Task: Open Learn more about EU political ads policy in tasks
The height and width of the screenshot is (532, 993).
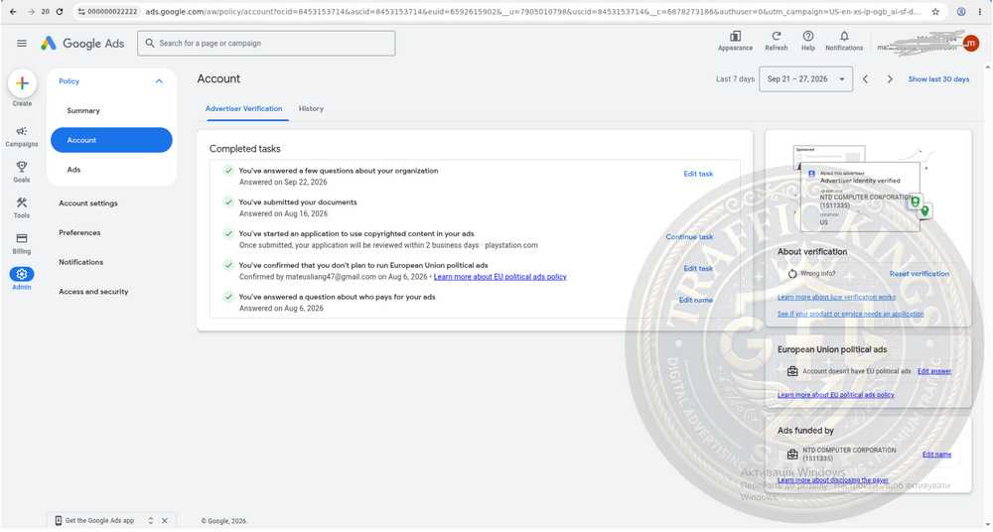Action: [500, 277]
